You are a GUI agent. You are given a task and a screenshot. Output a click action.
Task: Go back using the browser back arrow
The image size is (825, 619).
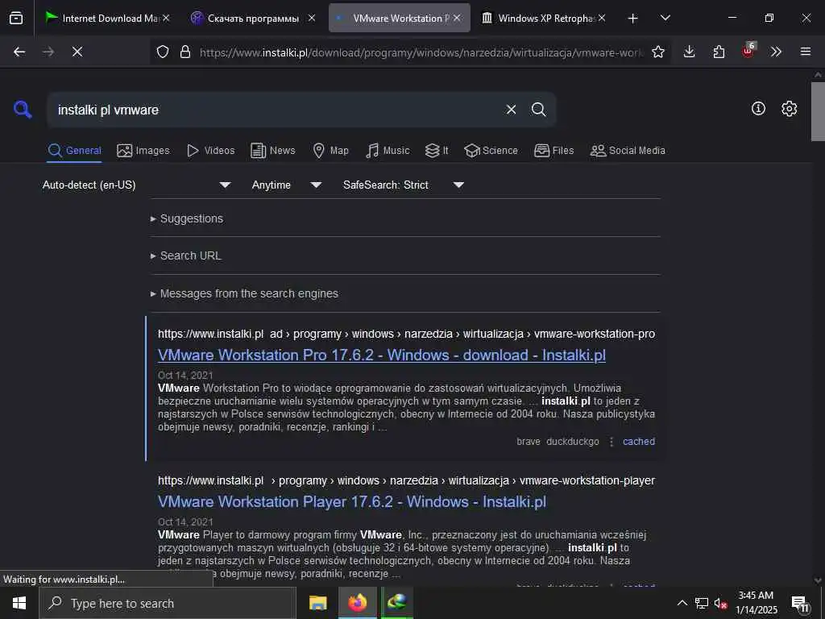pos(19,52)
